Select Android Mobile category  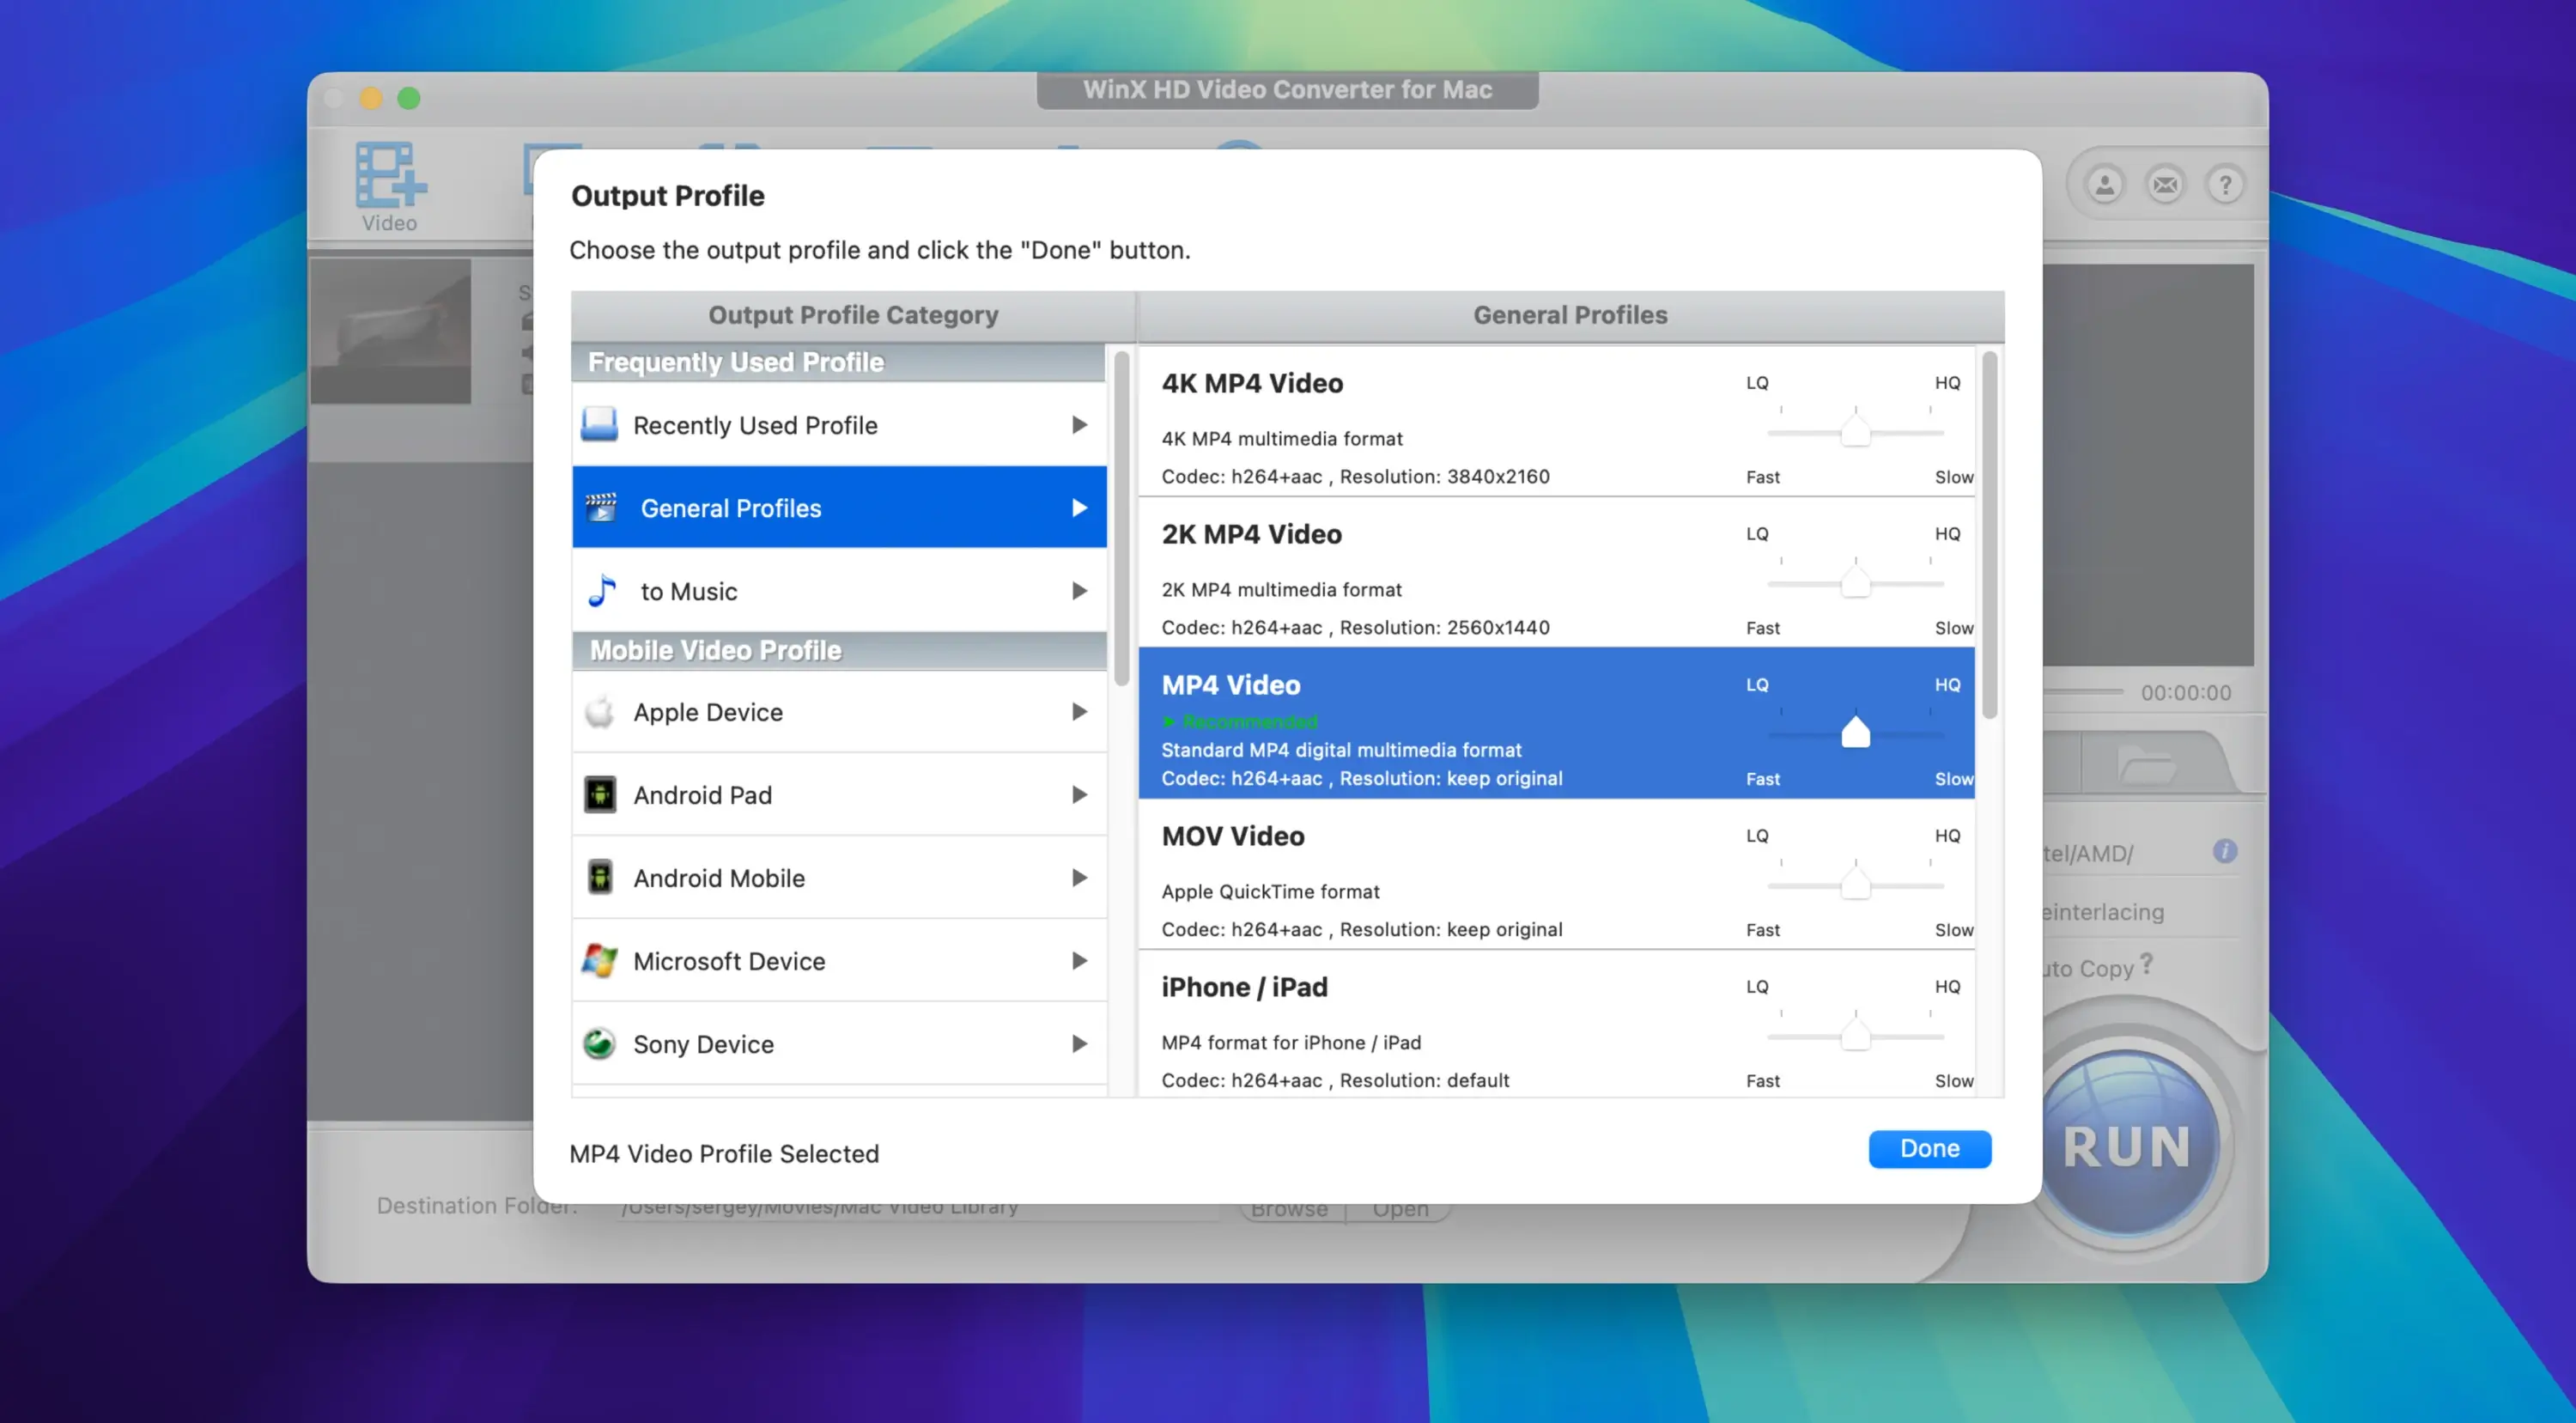point(839,877)
